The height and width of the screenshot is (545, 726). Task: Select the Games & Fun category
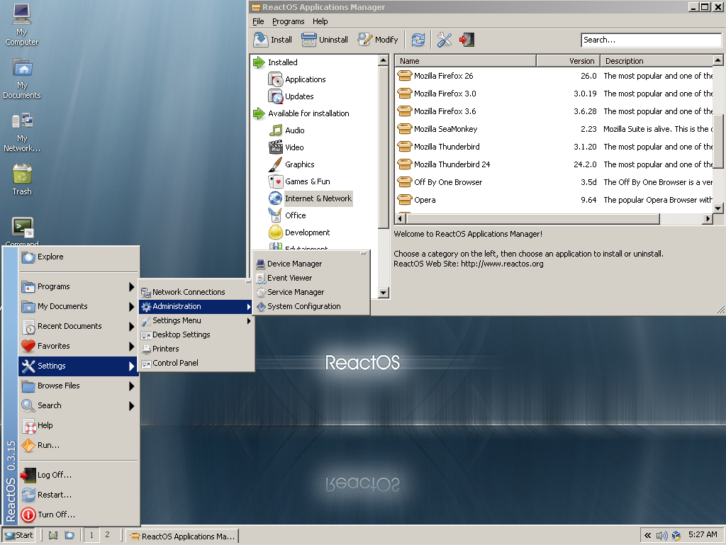(307, 181)
